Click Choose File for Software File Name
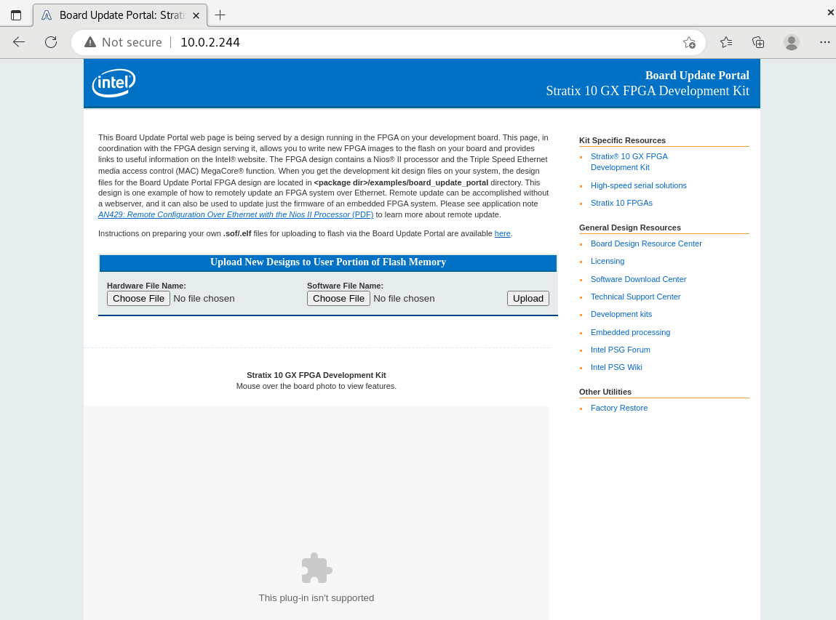The image size is (836, 620). 338,298
